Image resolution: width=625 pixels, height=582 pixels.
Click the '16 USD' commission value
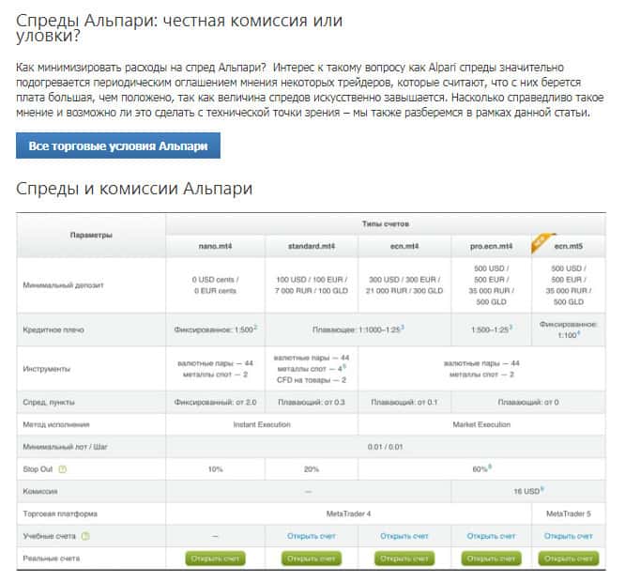[528, 492]
